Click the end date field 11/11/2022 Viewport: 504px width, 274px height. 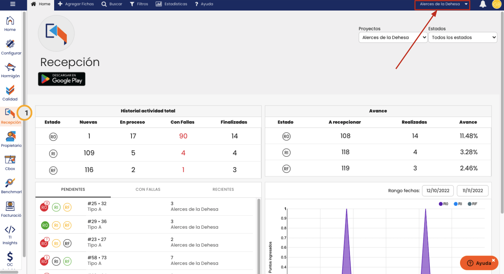click(473, 191)
